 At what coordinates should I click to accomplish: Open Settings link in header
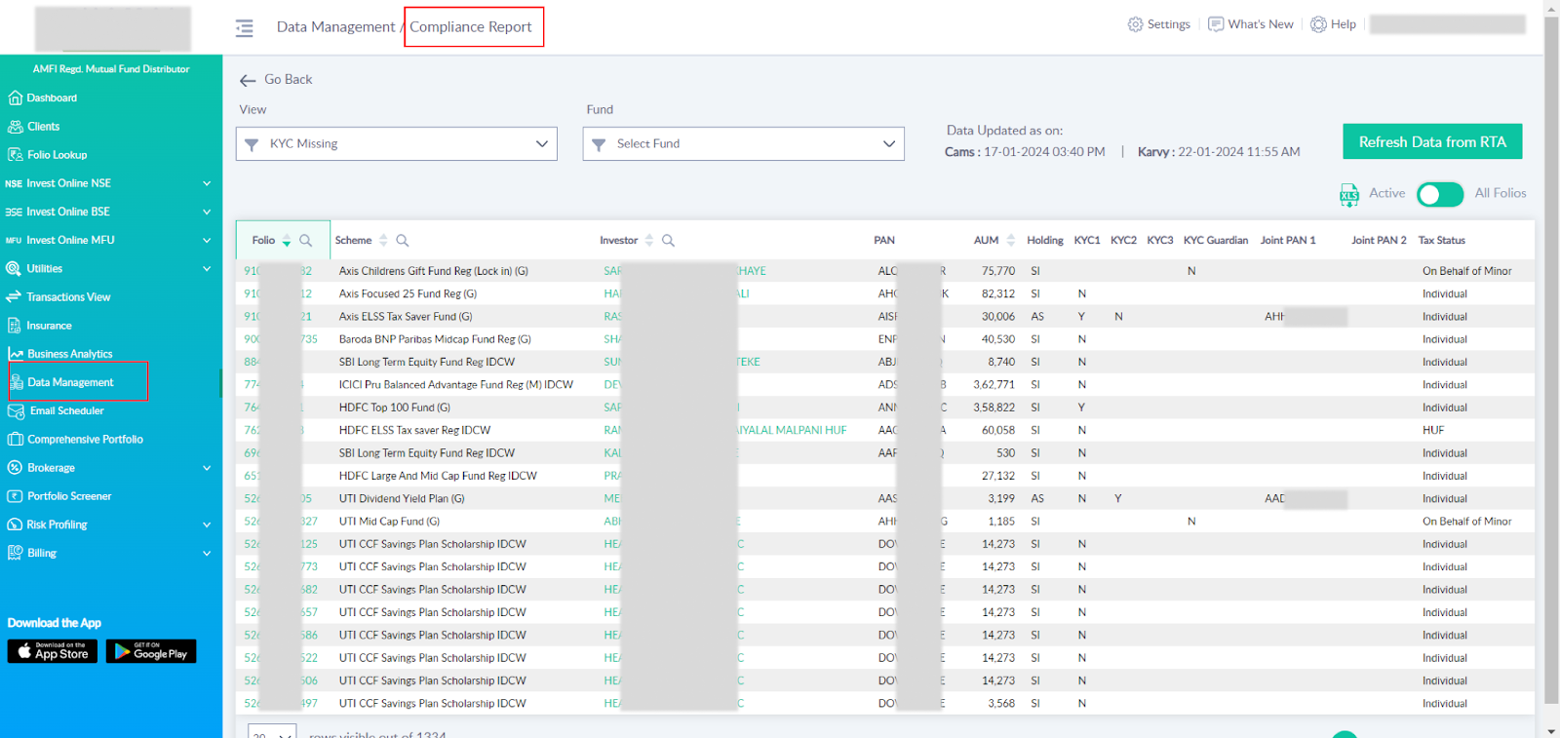click(1169, 24)
